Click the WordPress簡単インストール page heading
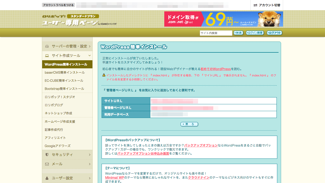The image size is (325, 183). 134,47
